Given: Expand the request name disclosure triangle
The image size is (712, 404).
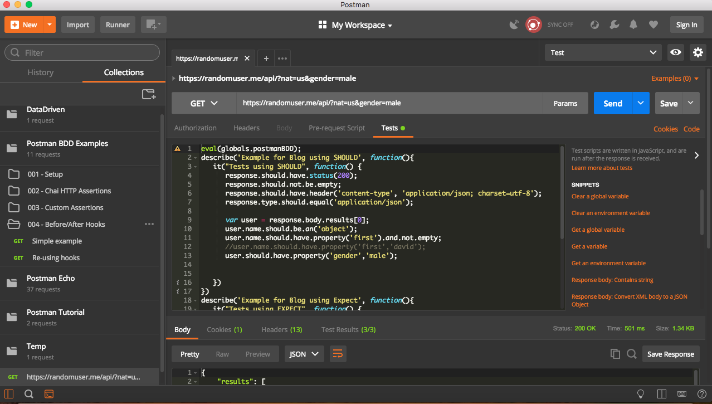Looking at the screenshot, I should point(174,79).
